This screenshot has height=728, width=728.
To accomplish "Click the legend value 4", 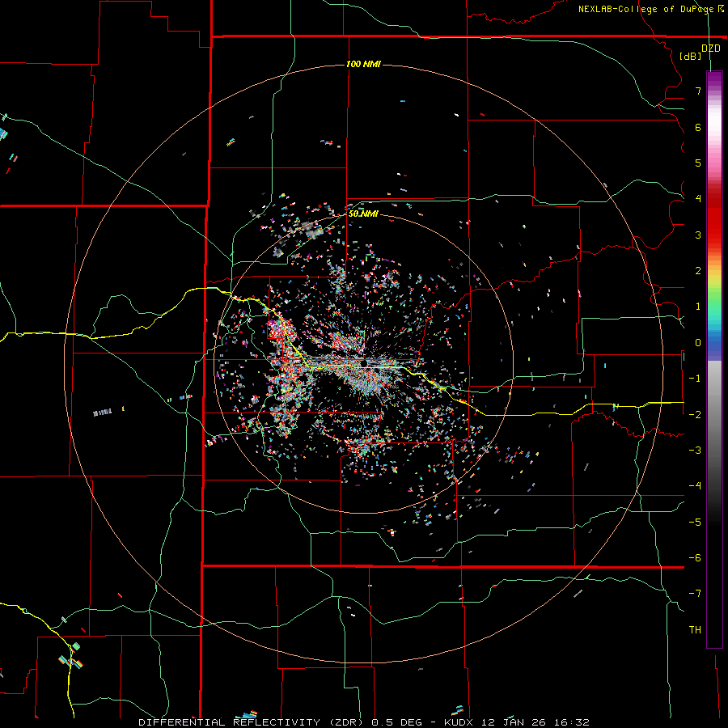I will [698, 199].
